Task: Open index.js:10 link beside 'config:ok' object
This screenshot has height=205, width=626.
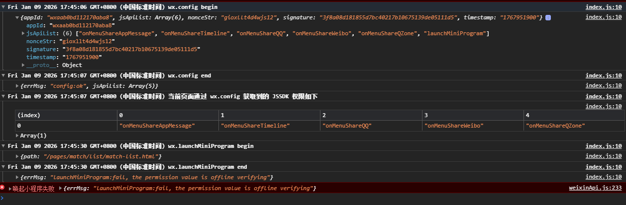Action: coord(604,86)
